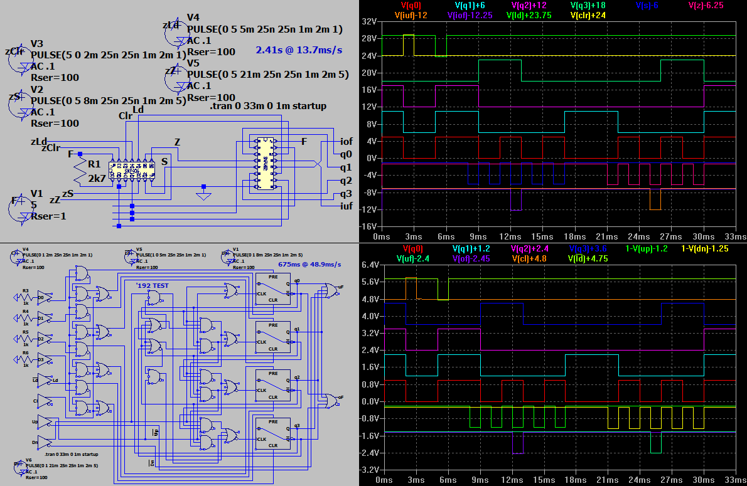Screen dimensions: 747x486
Task: Select the V(iuf)-12 trace label
Action: pos(411,14)
